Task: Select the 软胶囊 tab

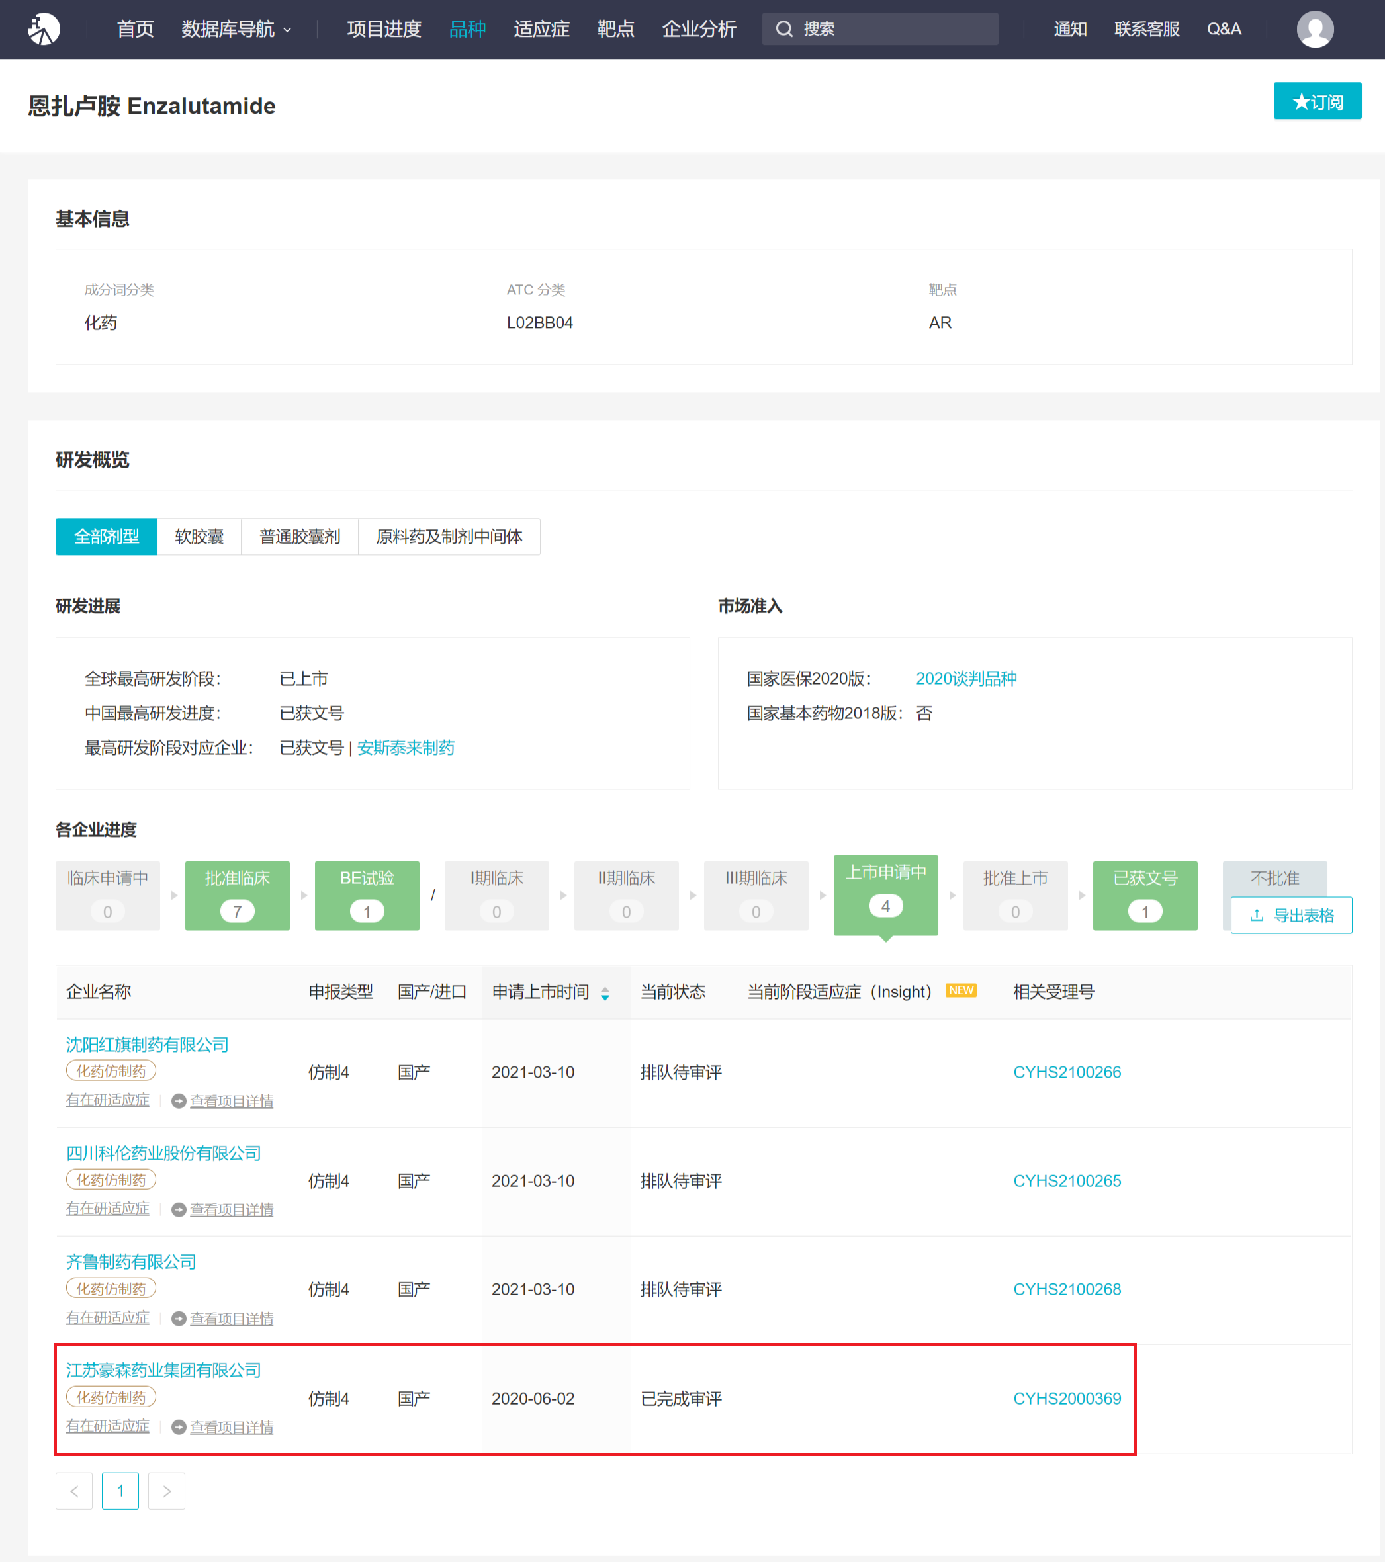Action: (x=199, y=537)
